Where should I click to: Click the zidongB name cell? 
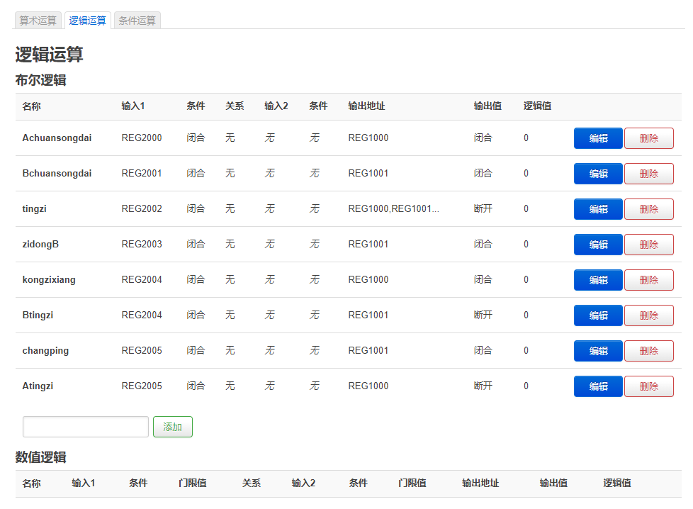pos(40,244)
